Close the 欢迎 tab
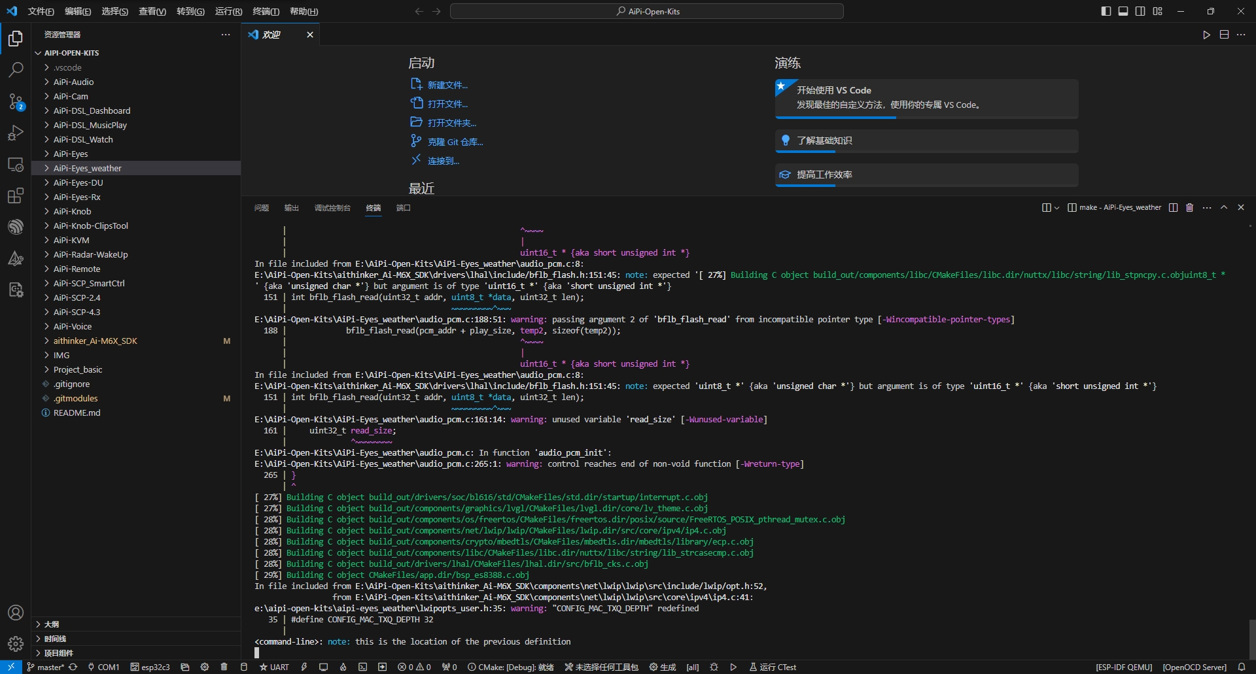This screenshot has width=1256, height=674. pyautogui.click(x=310, y=35)
